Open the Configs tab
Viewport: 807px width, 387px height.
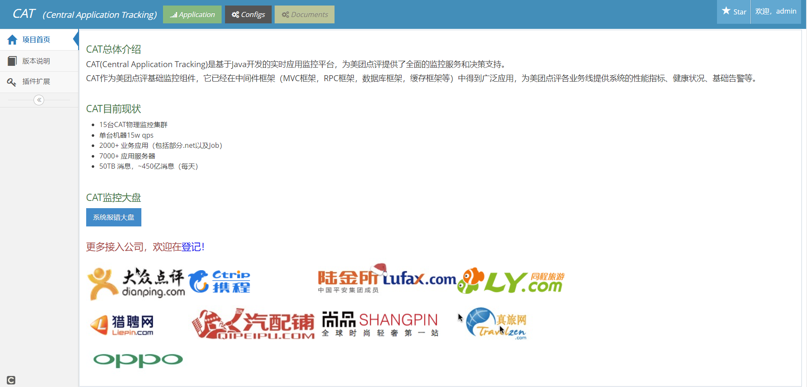point(248,14)
